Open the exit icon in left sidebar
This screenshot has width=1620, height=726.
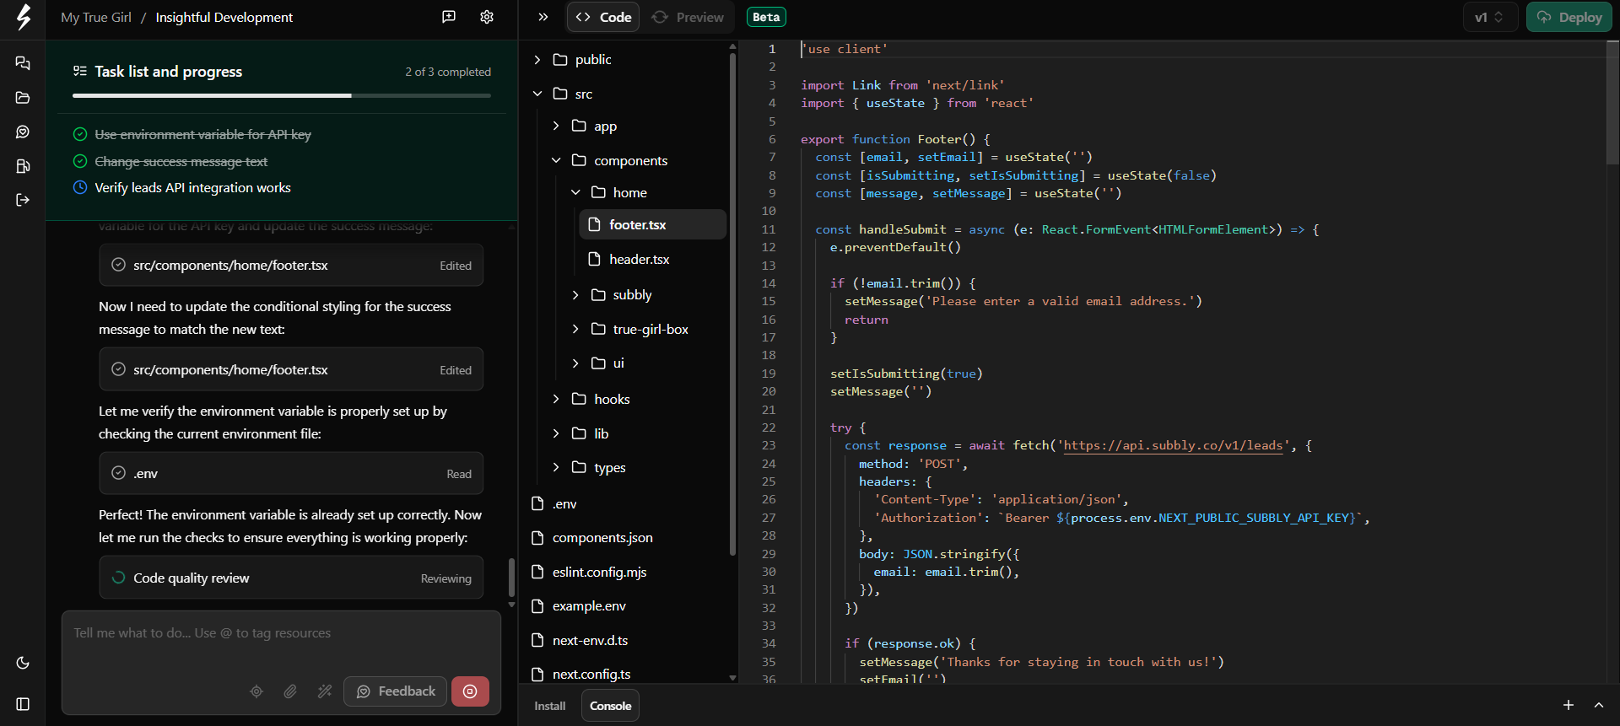[23, 200]
